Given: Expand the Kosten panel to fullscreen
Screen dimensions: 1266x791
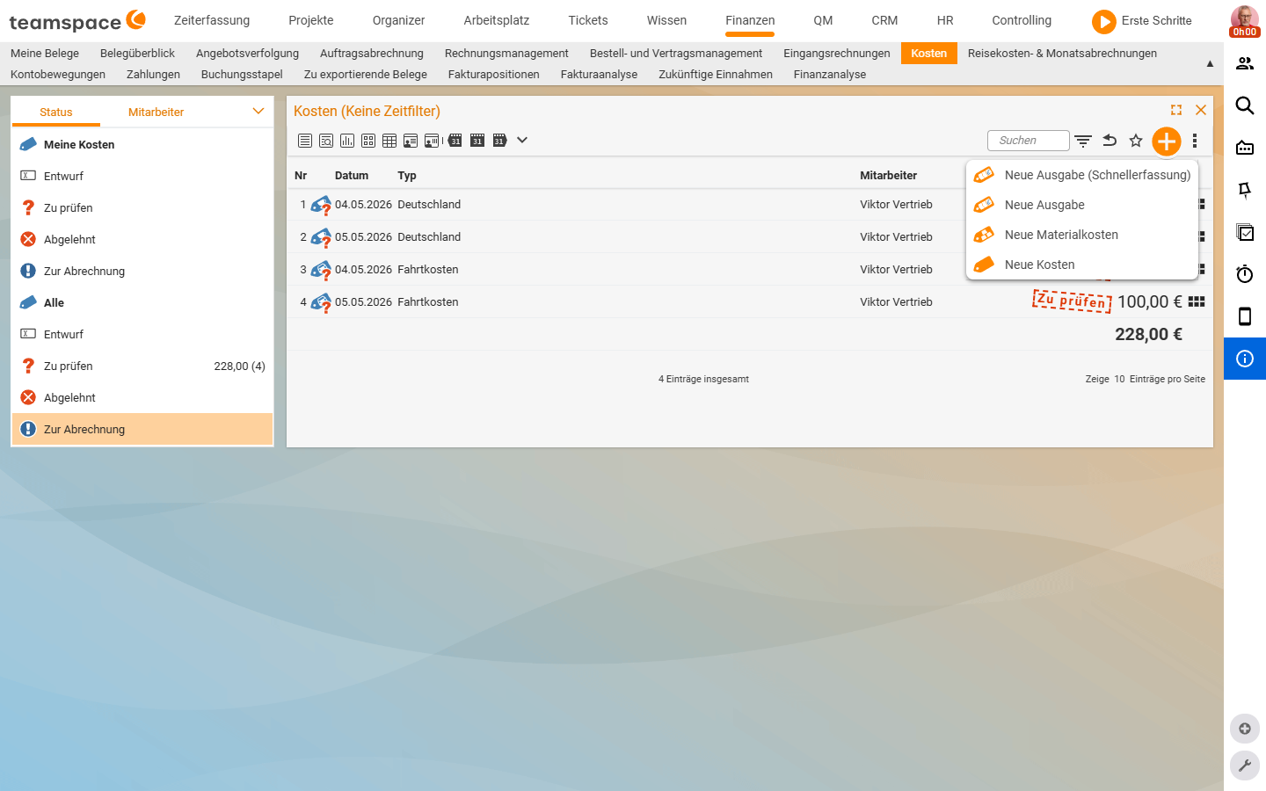Looking at the screenshot, I should point(1176,110).
